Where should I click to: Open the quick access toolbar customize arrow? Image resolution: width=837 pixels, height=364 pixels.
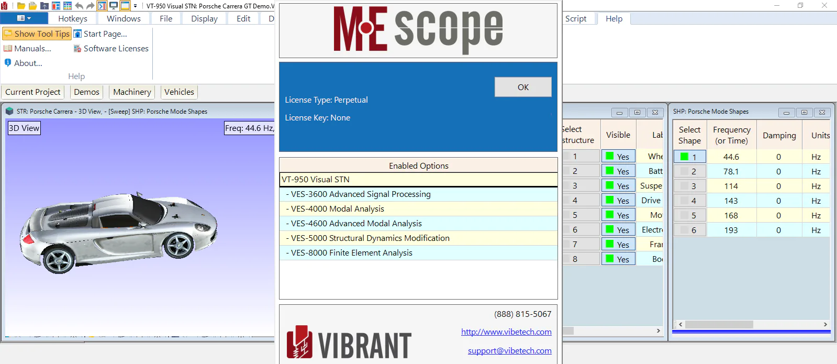[x=135, y=6]
